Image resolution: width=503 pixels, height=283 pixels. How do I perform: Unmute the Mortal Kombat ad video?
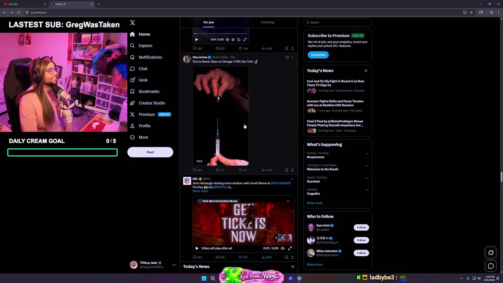(x=283, y=248)
